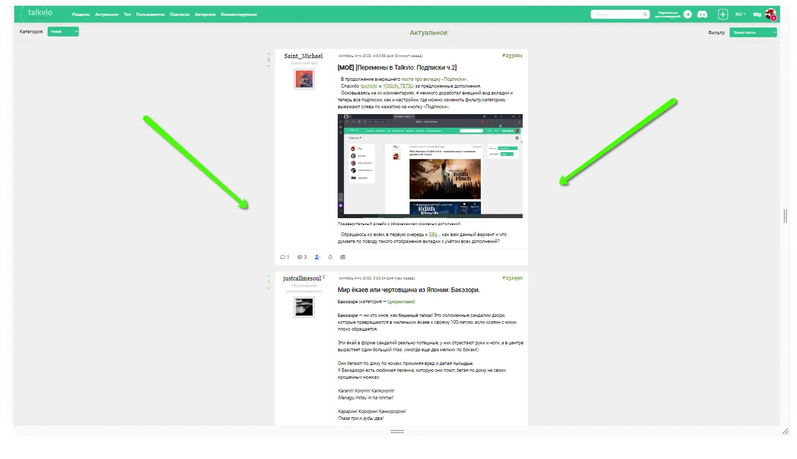The height and width of the screenshot is (459, 797).
Task: Click the magnifier icon in search field
Action: [x=645, y=14]
